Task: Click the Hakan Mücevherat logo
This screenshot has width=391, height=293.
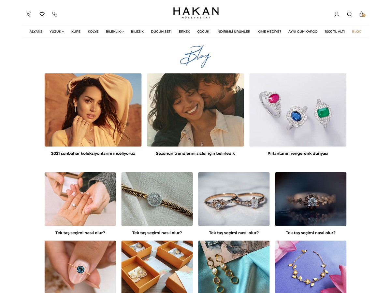Action: (195, 13)
